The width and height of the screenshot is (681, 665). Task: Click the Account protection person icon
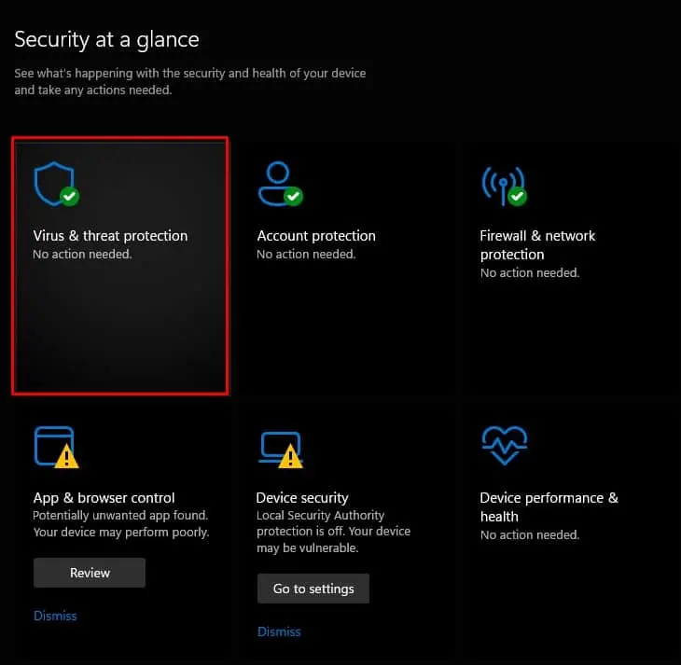(x=276, y=183)
